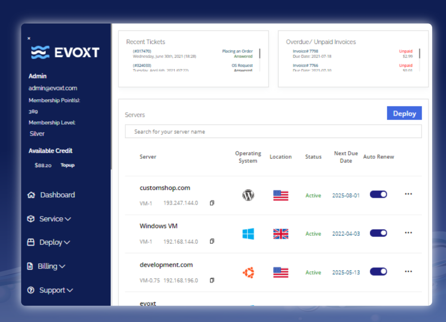The image size is (446, 322).
Task: Open the Service menu item
Action: click(x=51, y=219)
